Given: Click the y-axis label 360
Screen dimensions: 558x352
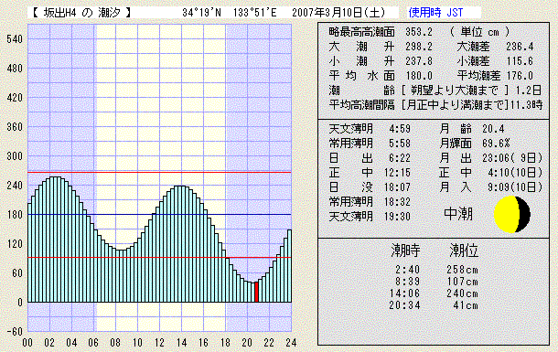Looking at the screenshot, I should coord(15,126).
